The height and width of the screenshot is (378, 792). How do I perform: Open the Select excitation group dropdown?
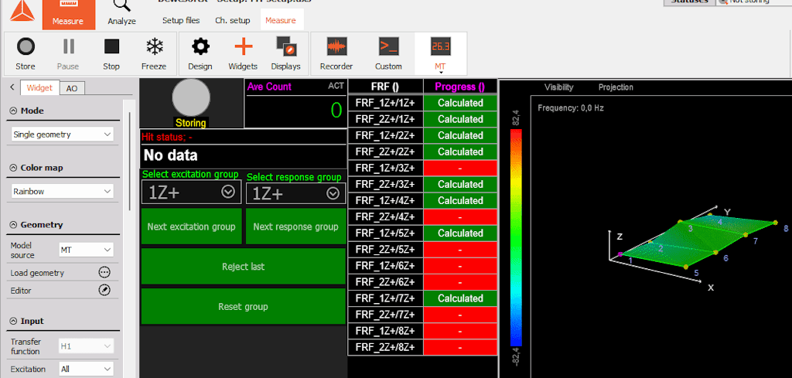pos(192,192)
